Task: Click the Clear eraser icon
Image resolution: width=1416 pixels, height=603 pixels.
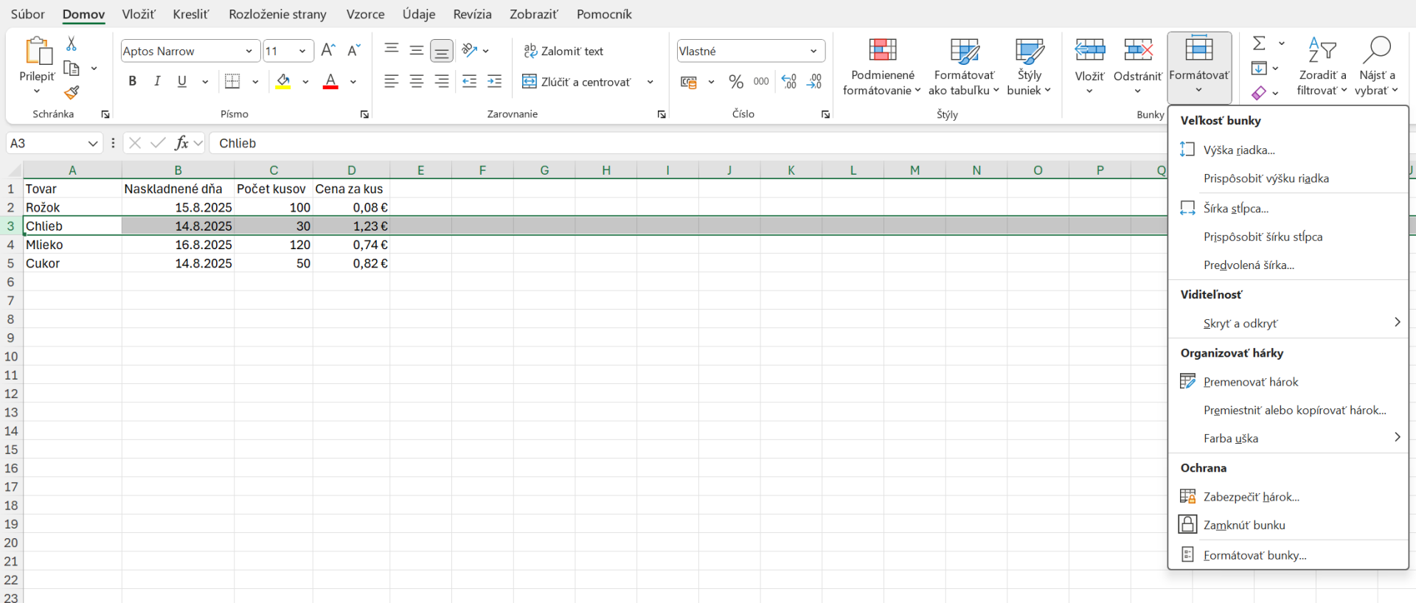Action: pyautogui.click(x=1259, y=93)
